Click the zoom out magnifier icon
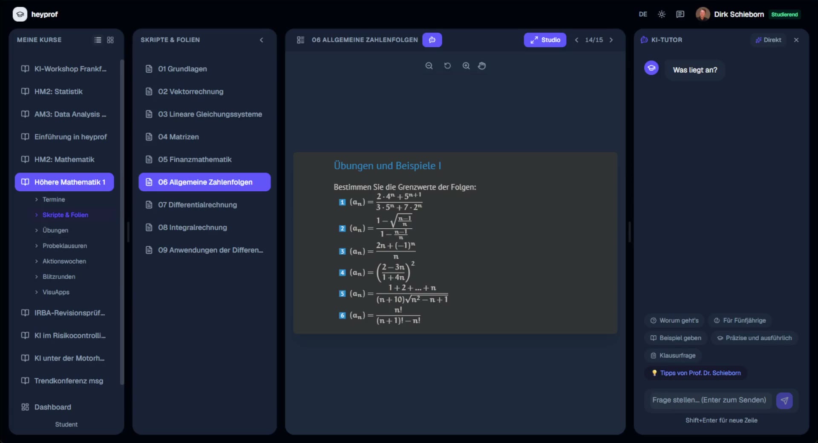 click(429, 66)
